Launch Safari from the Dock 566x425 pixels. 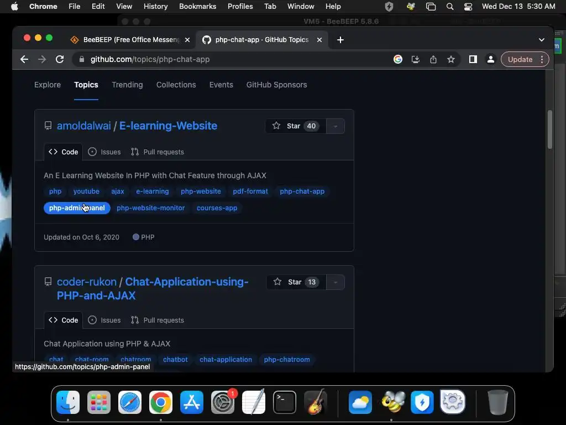129,402
